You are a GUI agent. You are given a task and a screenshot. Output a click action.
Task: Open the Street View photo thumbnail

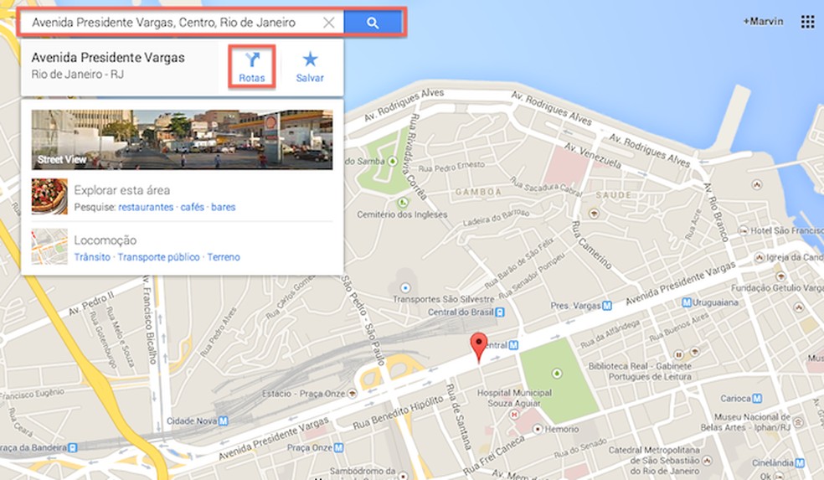[x=182, y=139]
